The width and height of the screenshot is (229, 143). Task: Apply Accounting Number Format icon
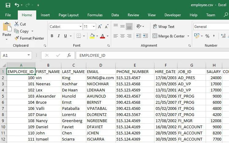pos(197,36)
